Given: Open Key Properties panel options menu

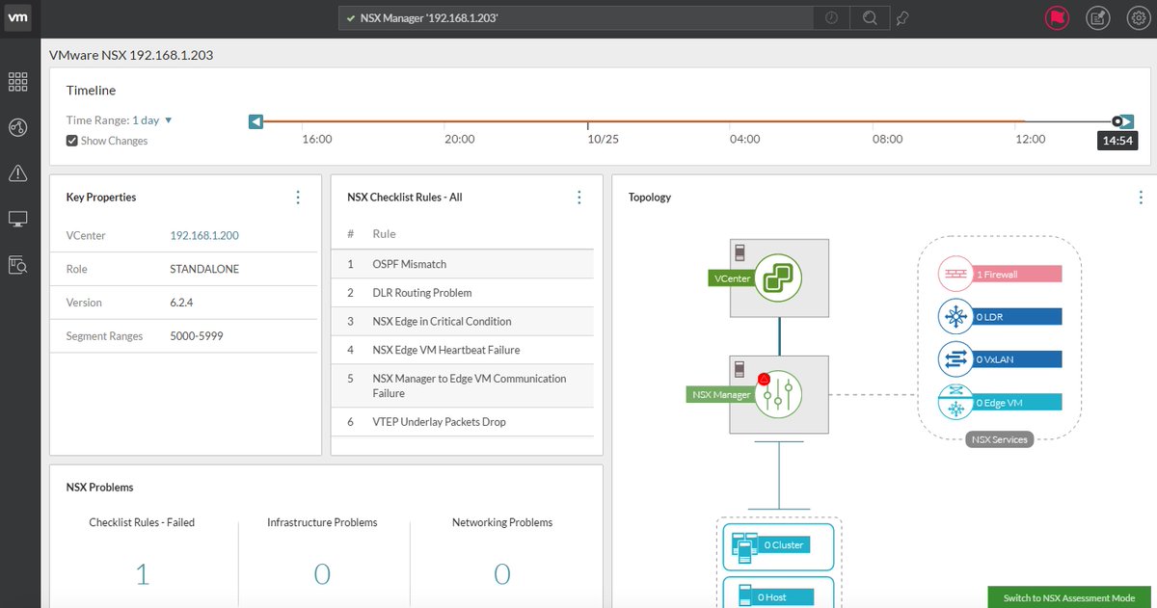Looking at the screenshot, I should (x=298, y=198).
